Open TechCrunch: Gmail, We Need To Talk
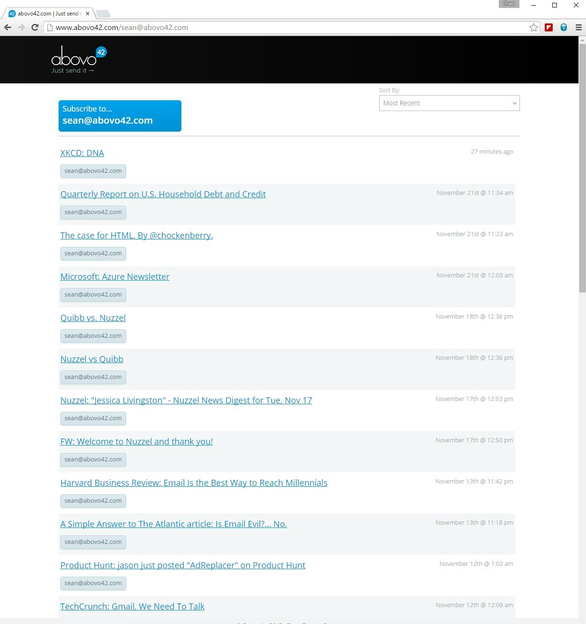 tap(132, 607)
